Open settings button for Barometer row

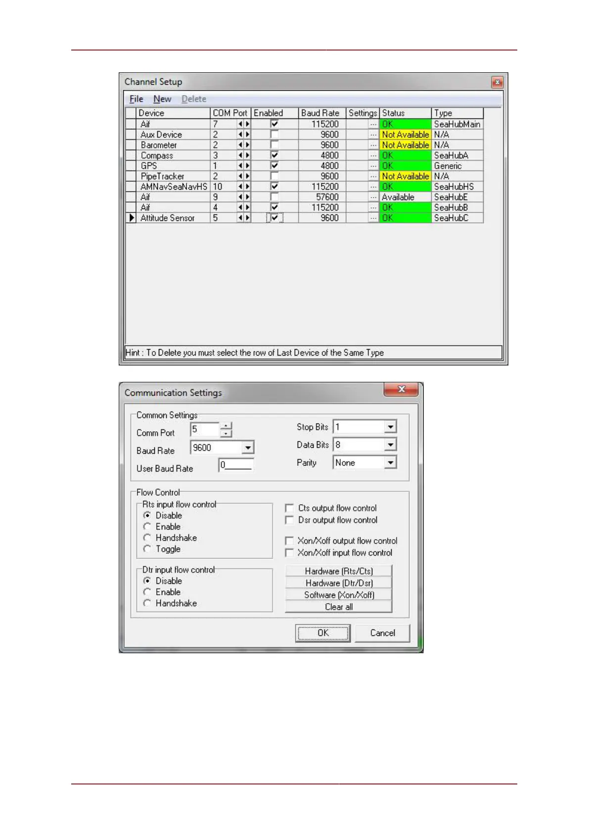(x=373, y=145)
